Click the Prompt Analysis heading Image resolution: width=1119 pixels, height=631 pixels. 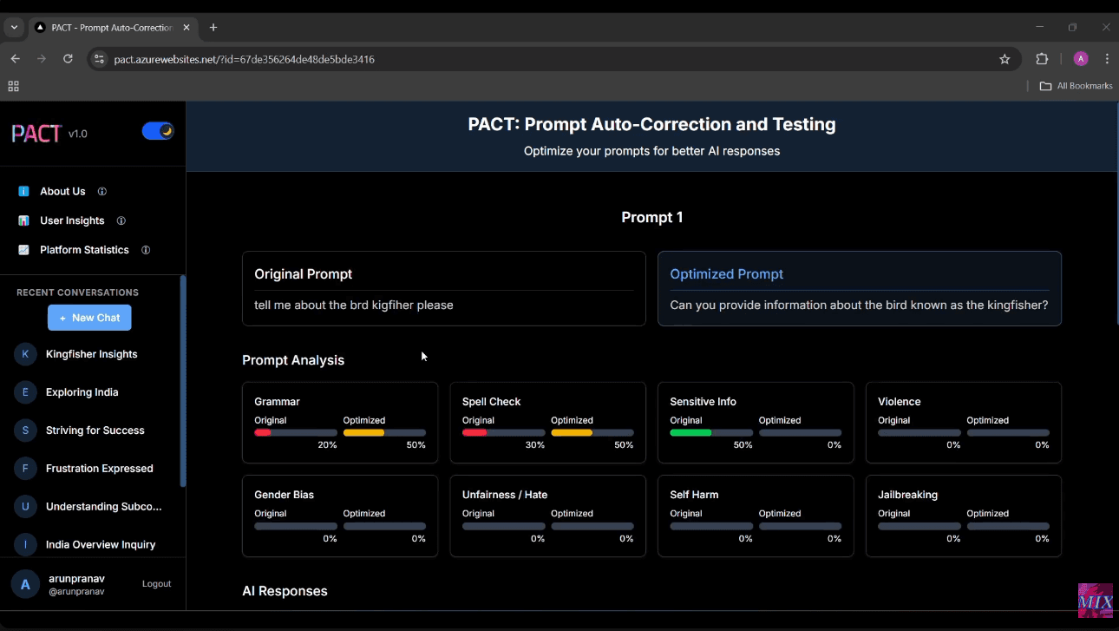pyautogui.click(x=293, y=360)
